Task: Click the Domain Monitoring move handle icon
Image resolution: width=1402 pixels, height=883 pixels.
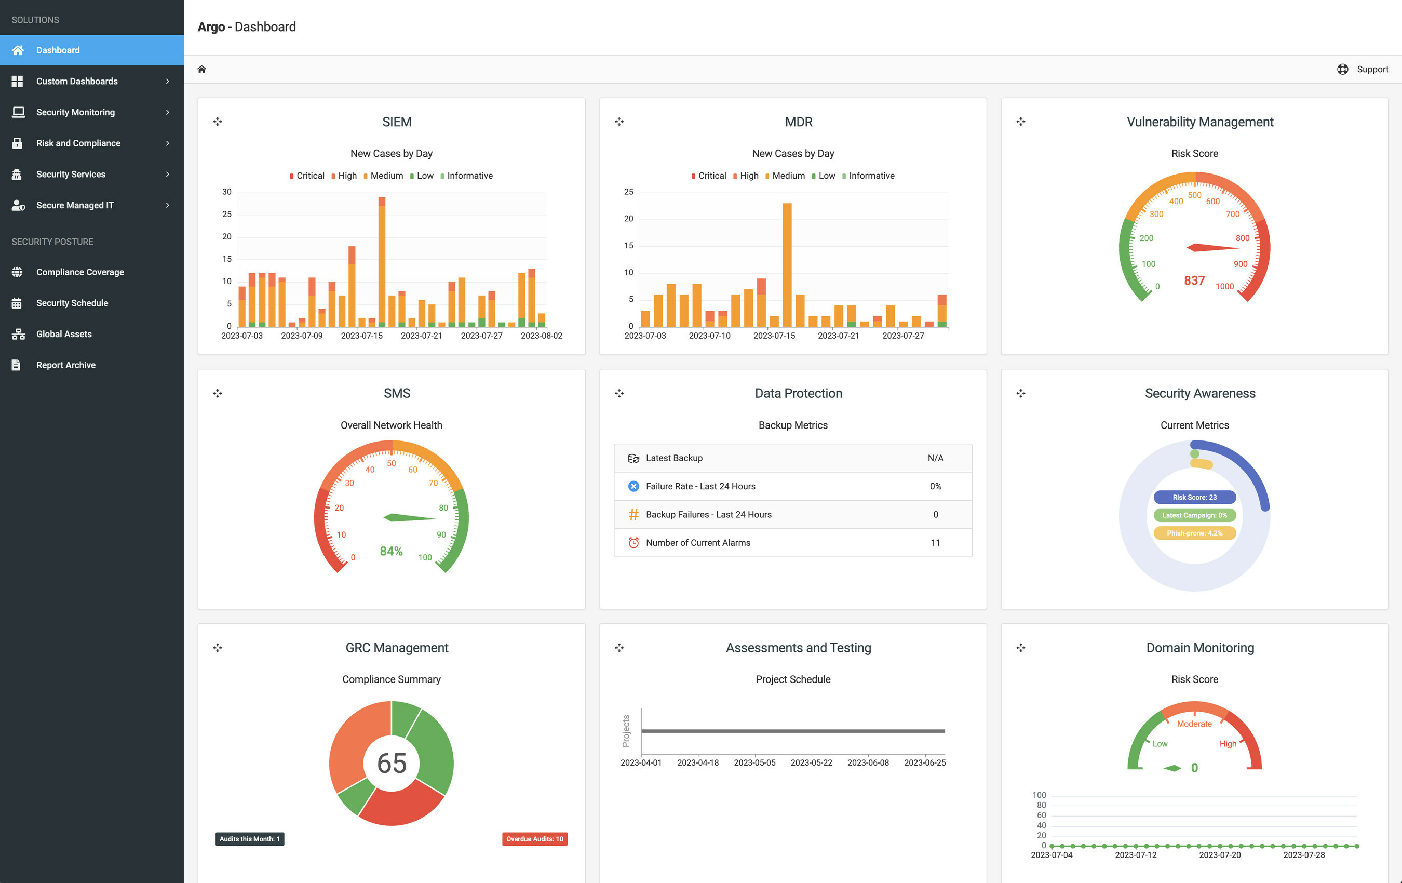Action: (1021, 648)
